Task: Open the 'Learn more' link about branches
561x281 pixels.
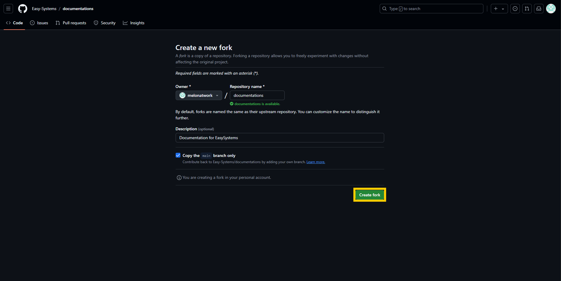Action: pos(315,162)
